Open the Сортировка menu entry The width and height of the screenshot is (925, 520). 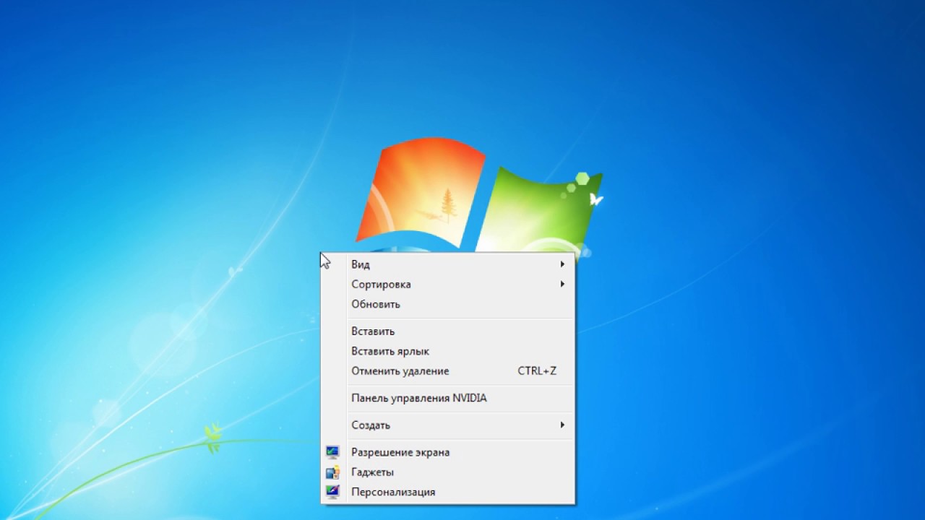(x=447, y=285)
